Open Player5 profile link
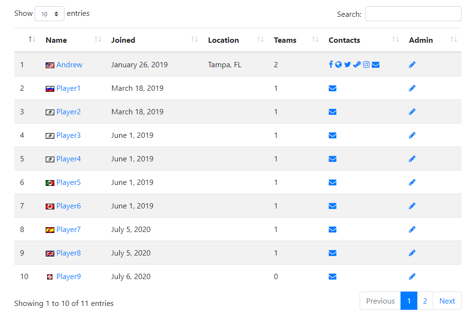 coord(69,183)
